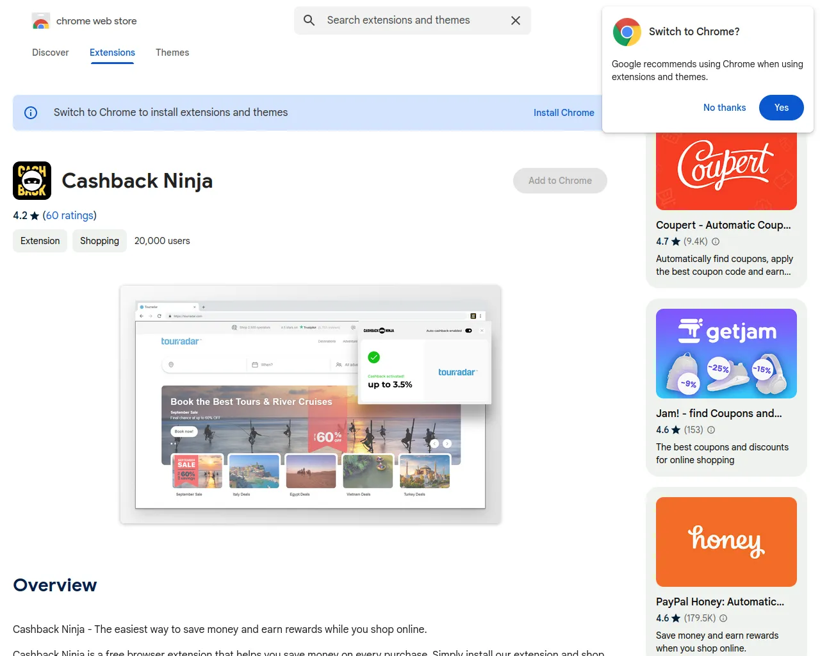Click the Extension category chip
Screen dimensions: 820x656
(40, 241)
